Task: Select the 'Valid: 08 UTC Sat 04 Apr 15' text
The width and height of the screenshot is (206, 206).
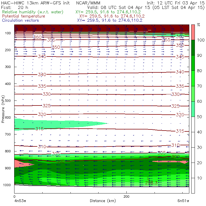Action: click(x=119, y=8)
